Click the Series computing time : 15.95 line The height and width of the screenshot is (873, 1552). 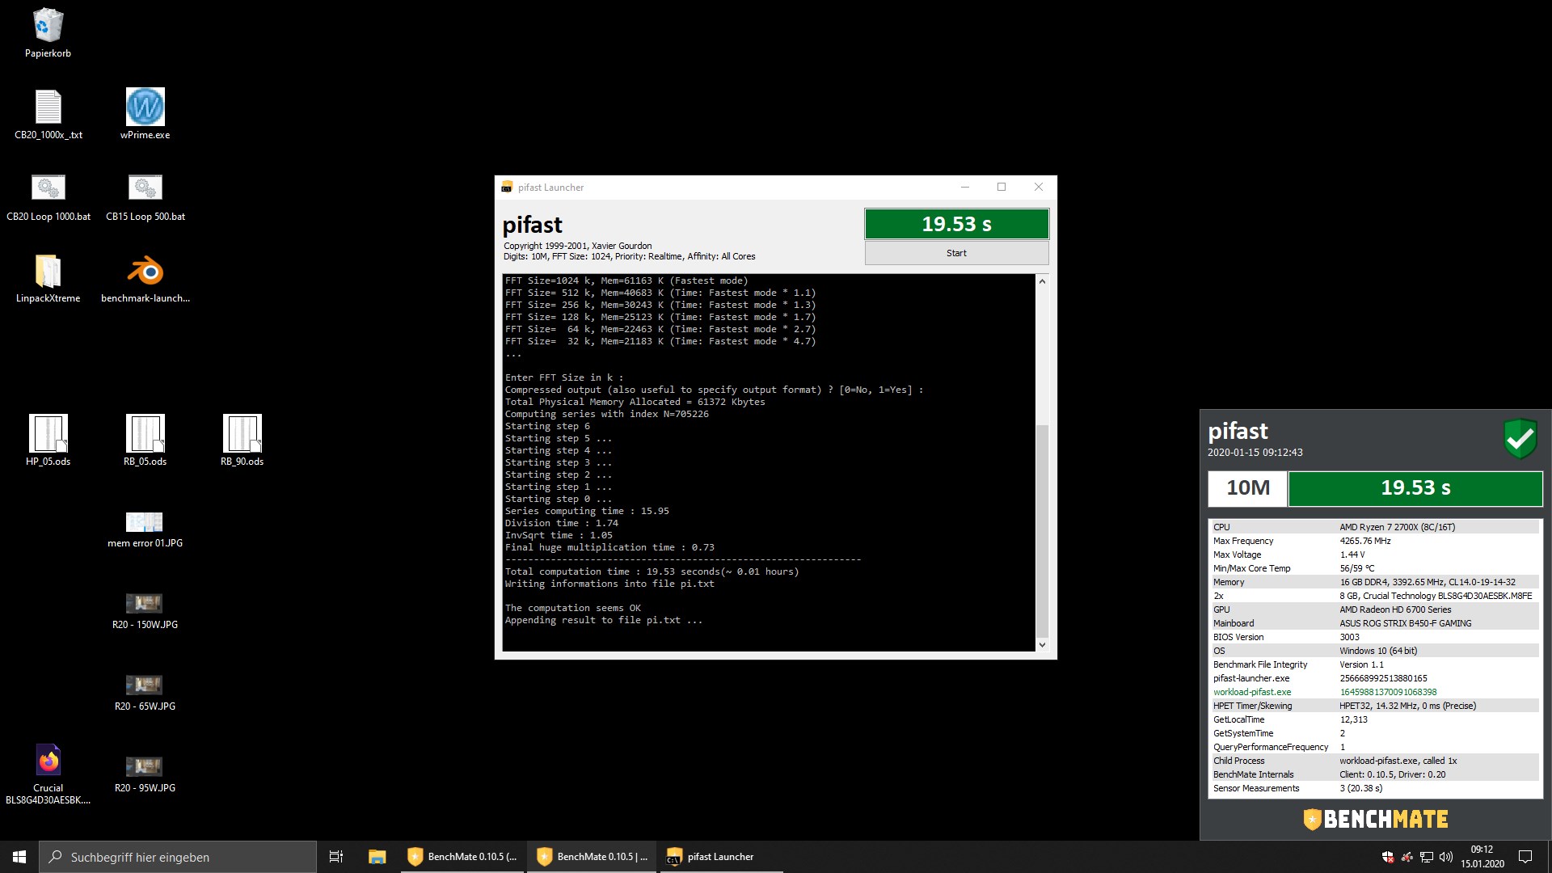coord(587,511)
